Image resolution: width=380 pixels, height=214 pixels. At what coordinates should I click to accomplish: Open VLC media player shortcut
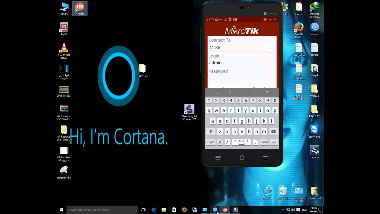pyautogui.click(x=64, y=51)
